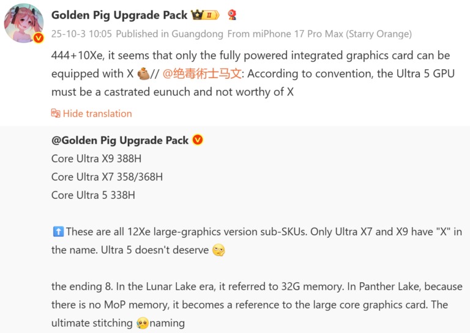
Task: Open the Golden Pig Upgrade Pack profile name
Action: coord(119,15)
